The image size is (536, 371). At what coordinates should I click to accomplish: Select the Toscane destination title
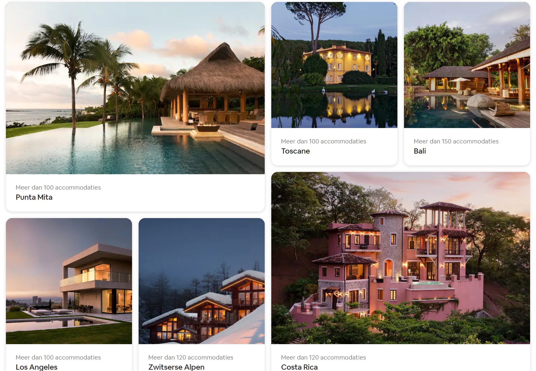(x=296, y=151)
